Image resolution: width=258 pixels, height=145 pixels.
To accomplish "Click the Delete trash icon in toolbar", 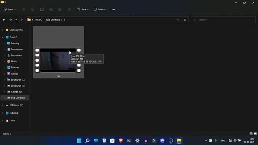I will [x=69, y=10].
